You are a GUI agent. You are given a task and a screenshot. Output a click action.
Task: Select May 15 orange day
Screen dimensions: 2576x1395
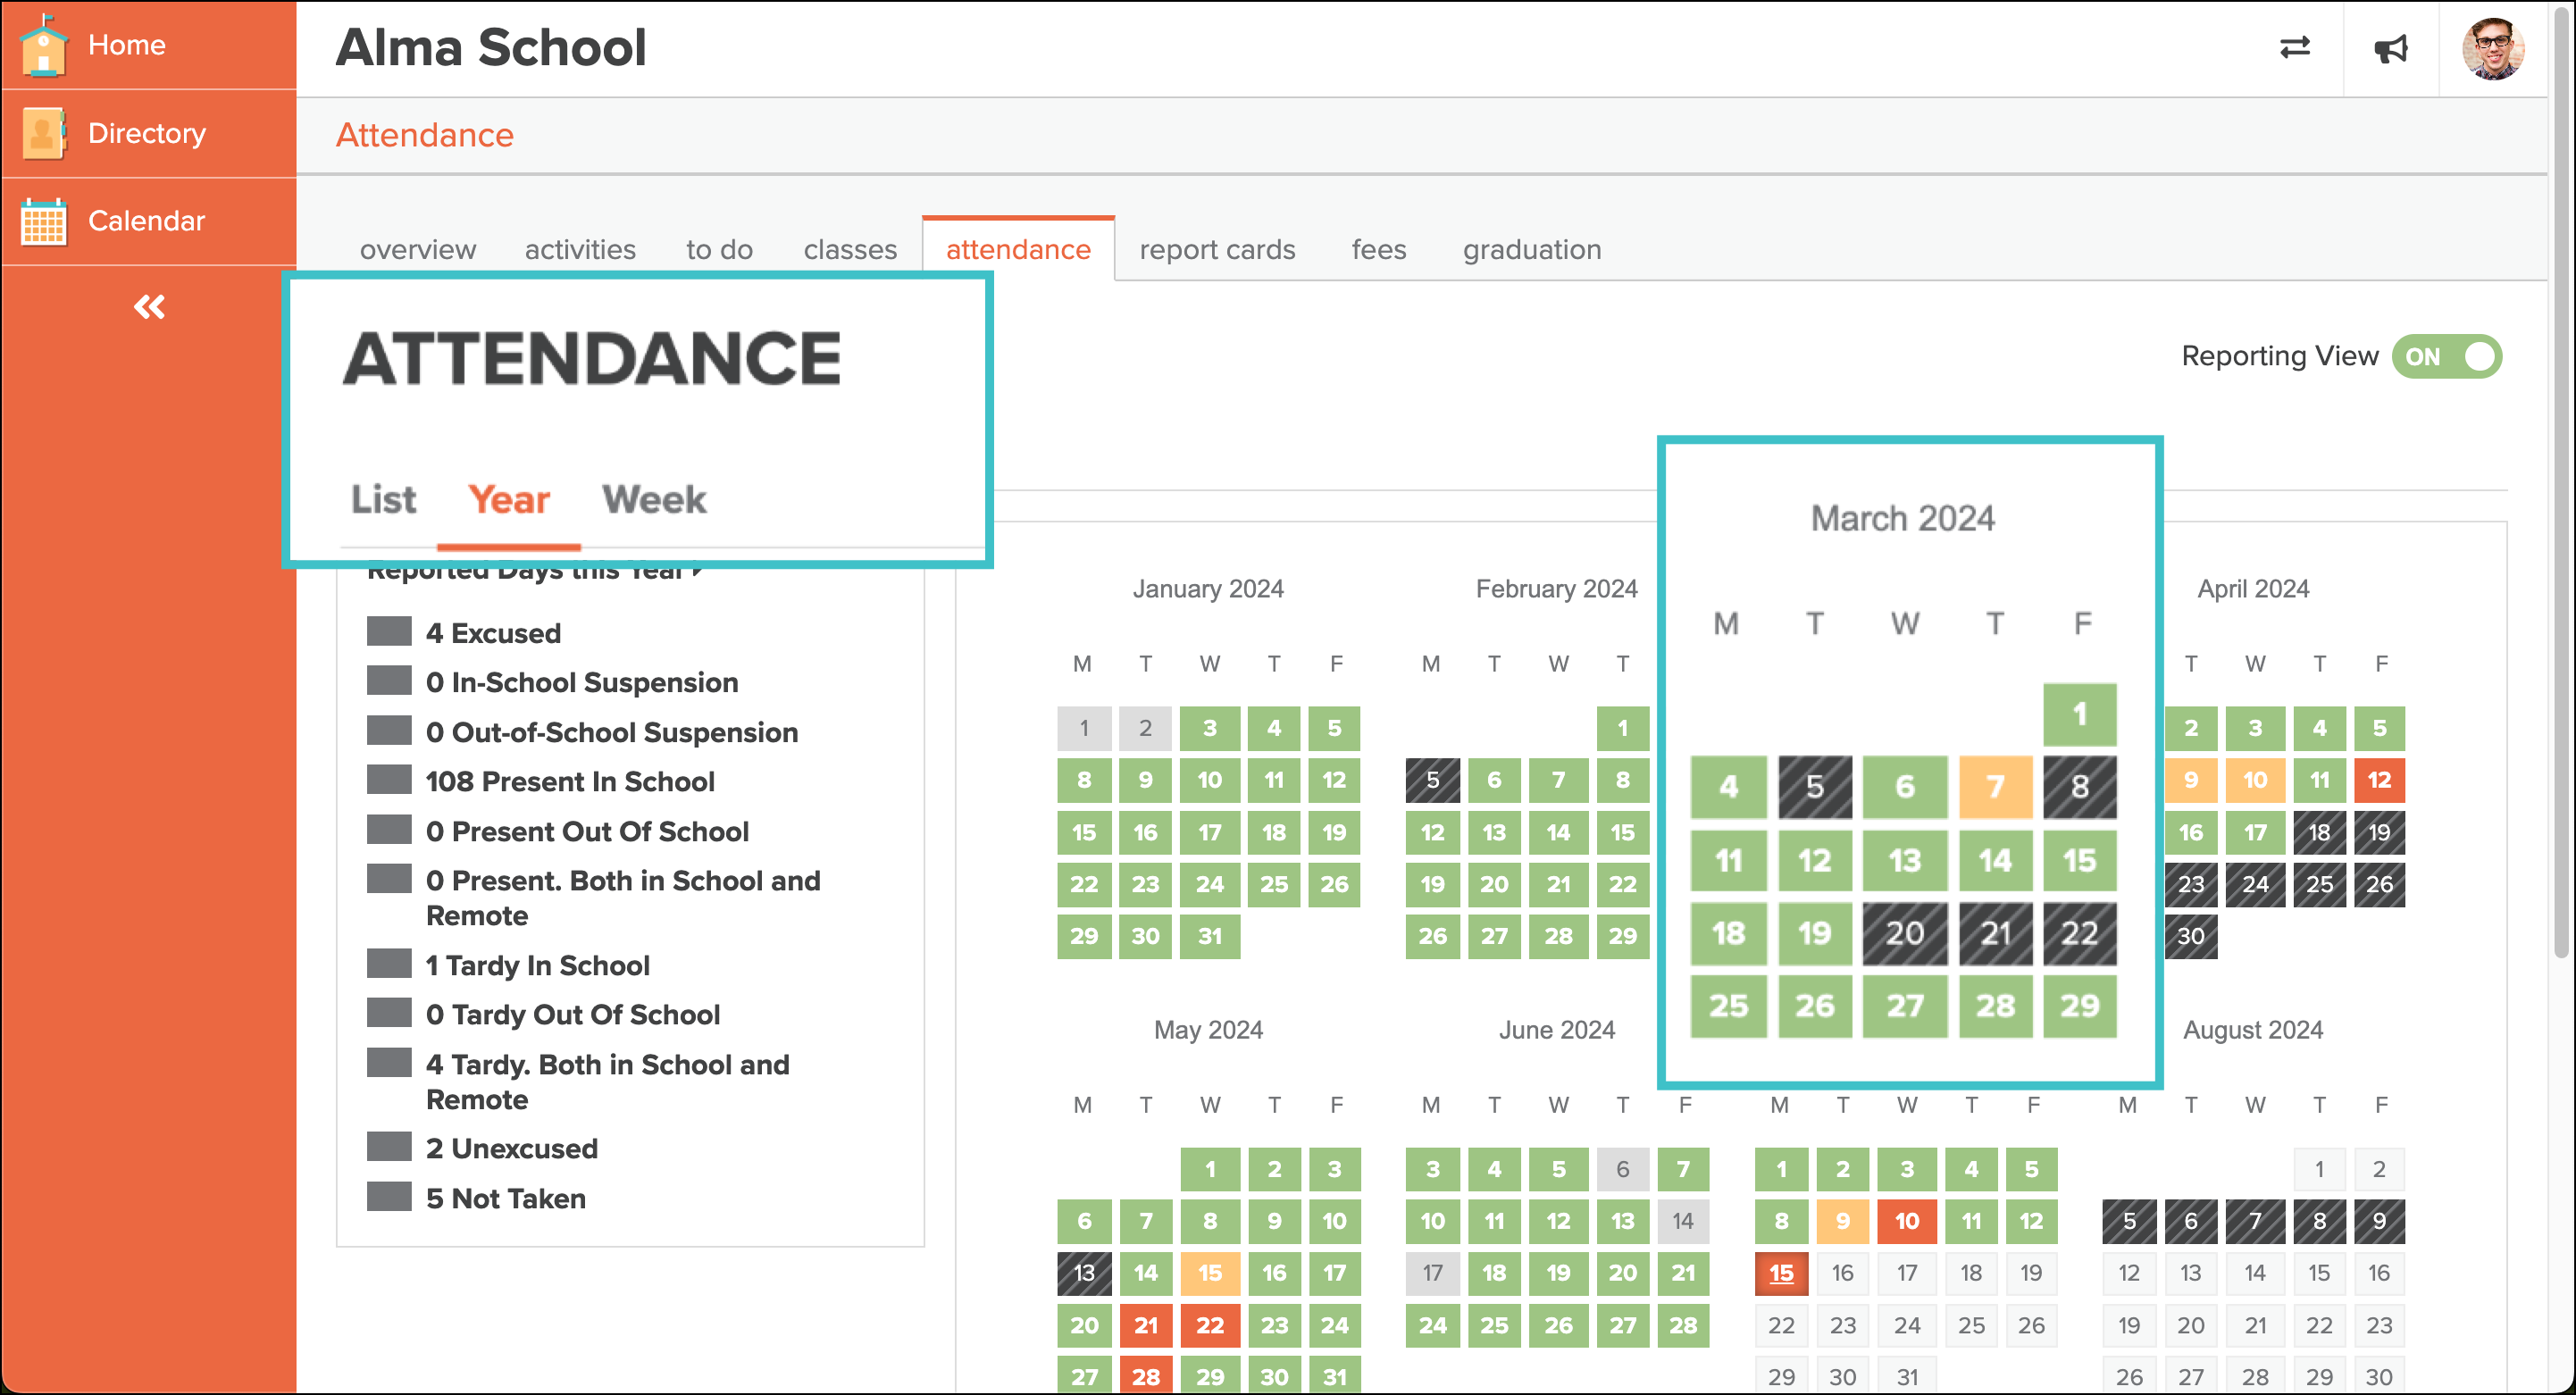(x=1210, y=1273)
